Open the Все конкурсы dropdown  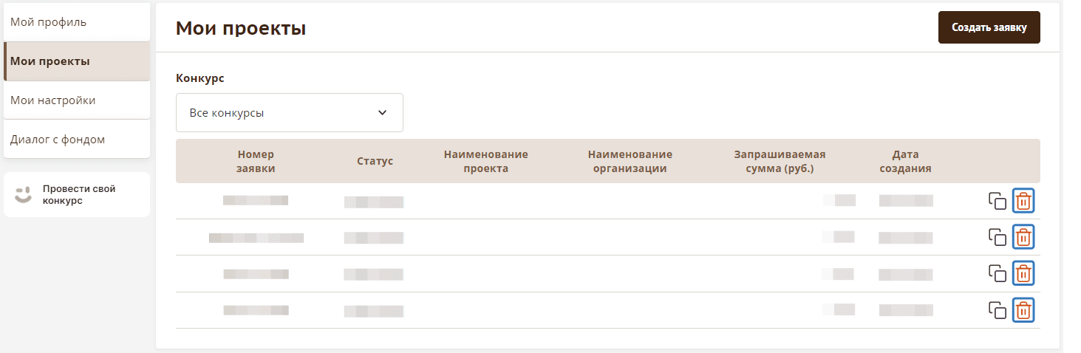point(289,113)
